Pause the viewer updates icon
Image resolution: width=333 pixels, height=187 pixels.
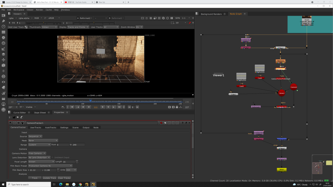pos(172,18)
